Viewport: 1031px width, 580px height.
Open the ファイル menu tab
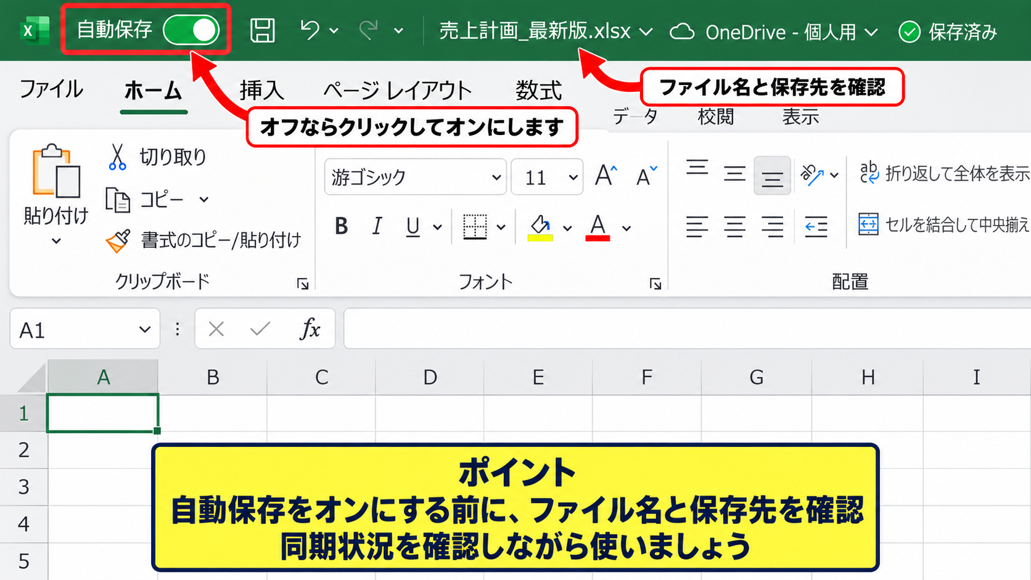coord(51,90)
